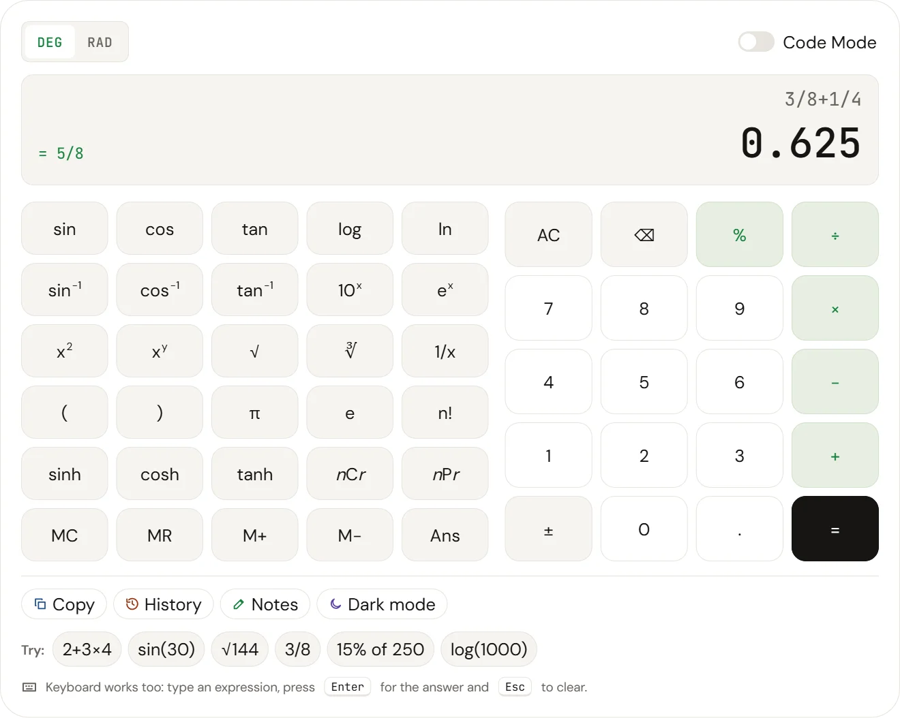Insert the pi constant
Screen dimensions: 900x718
click(255, 412)
